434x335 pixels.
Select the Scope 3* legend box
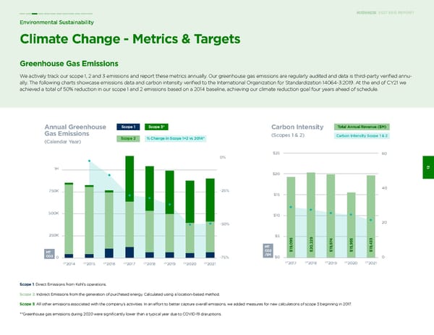(x=156, y=128)
